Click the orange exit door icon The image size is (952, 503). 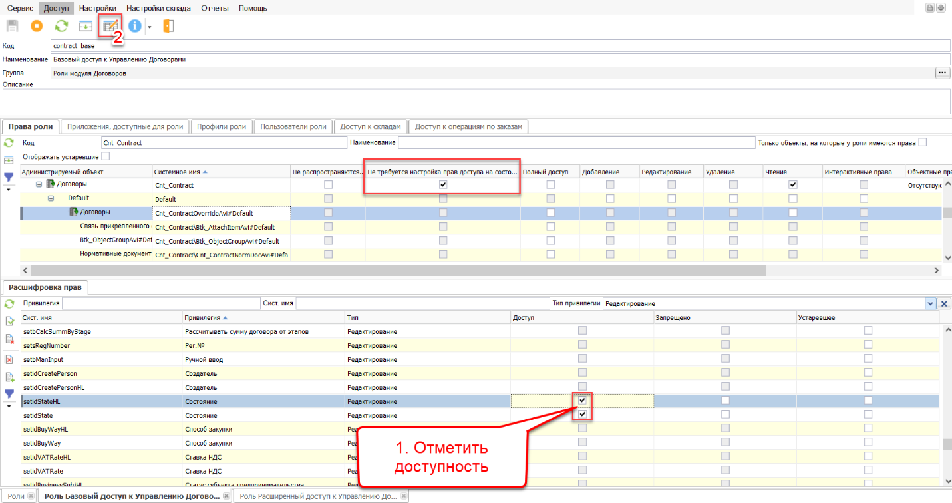click(168, 26)
